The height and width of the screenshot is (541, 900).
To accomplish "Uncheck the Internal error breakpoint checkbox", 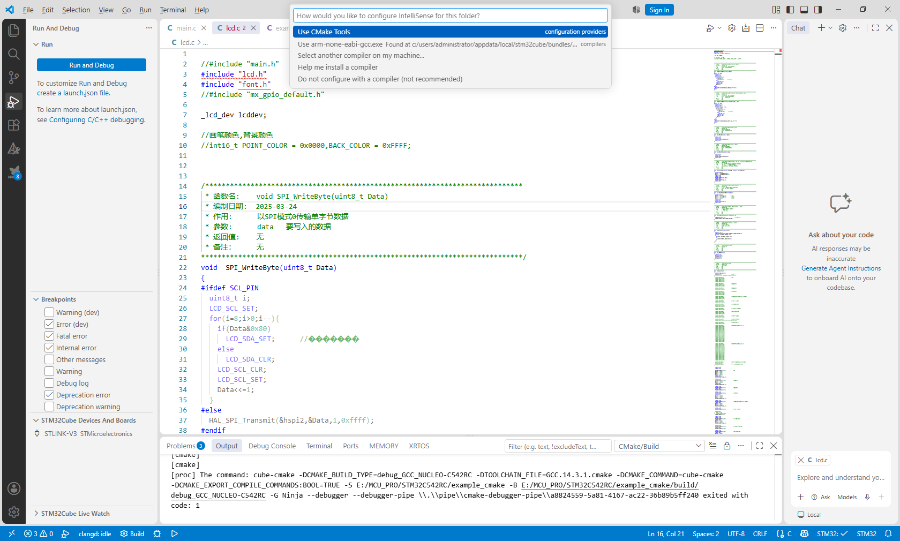I will [49, 348].
